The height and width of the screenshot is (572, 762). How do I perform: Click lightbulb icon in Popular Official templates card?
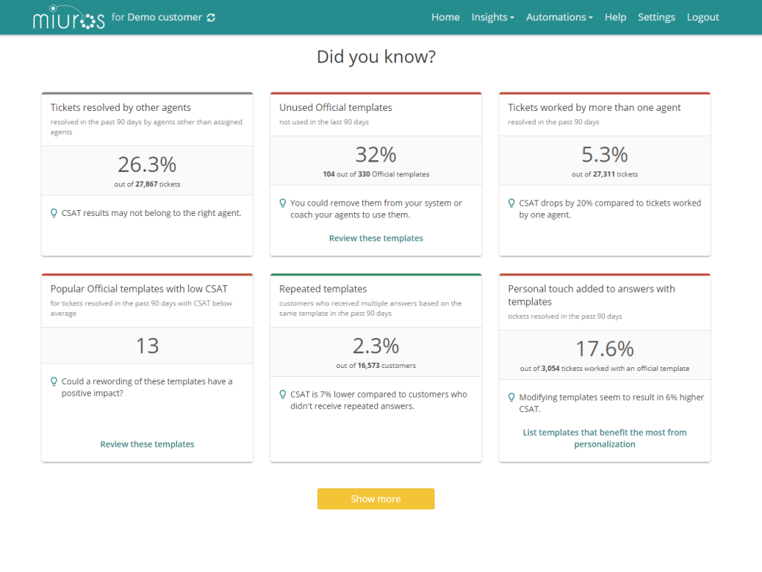(x=54, y=381)
